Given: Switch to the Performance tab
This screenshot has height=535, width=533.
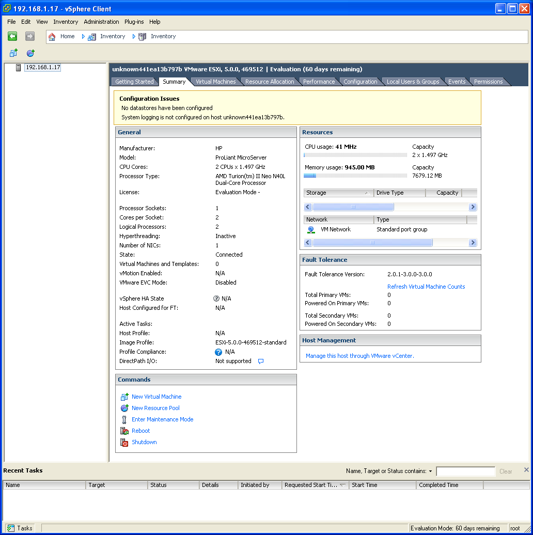Looking at the screenshot, I should (x=319, y=82).
